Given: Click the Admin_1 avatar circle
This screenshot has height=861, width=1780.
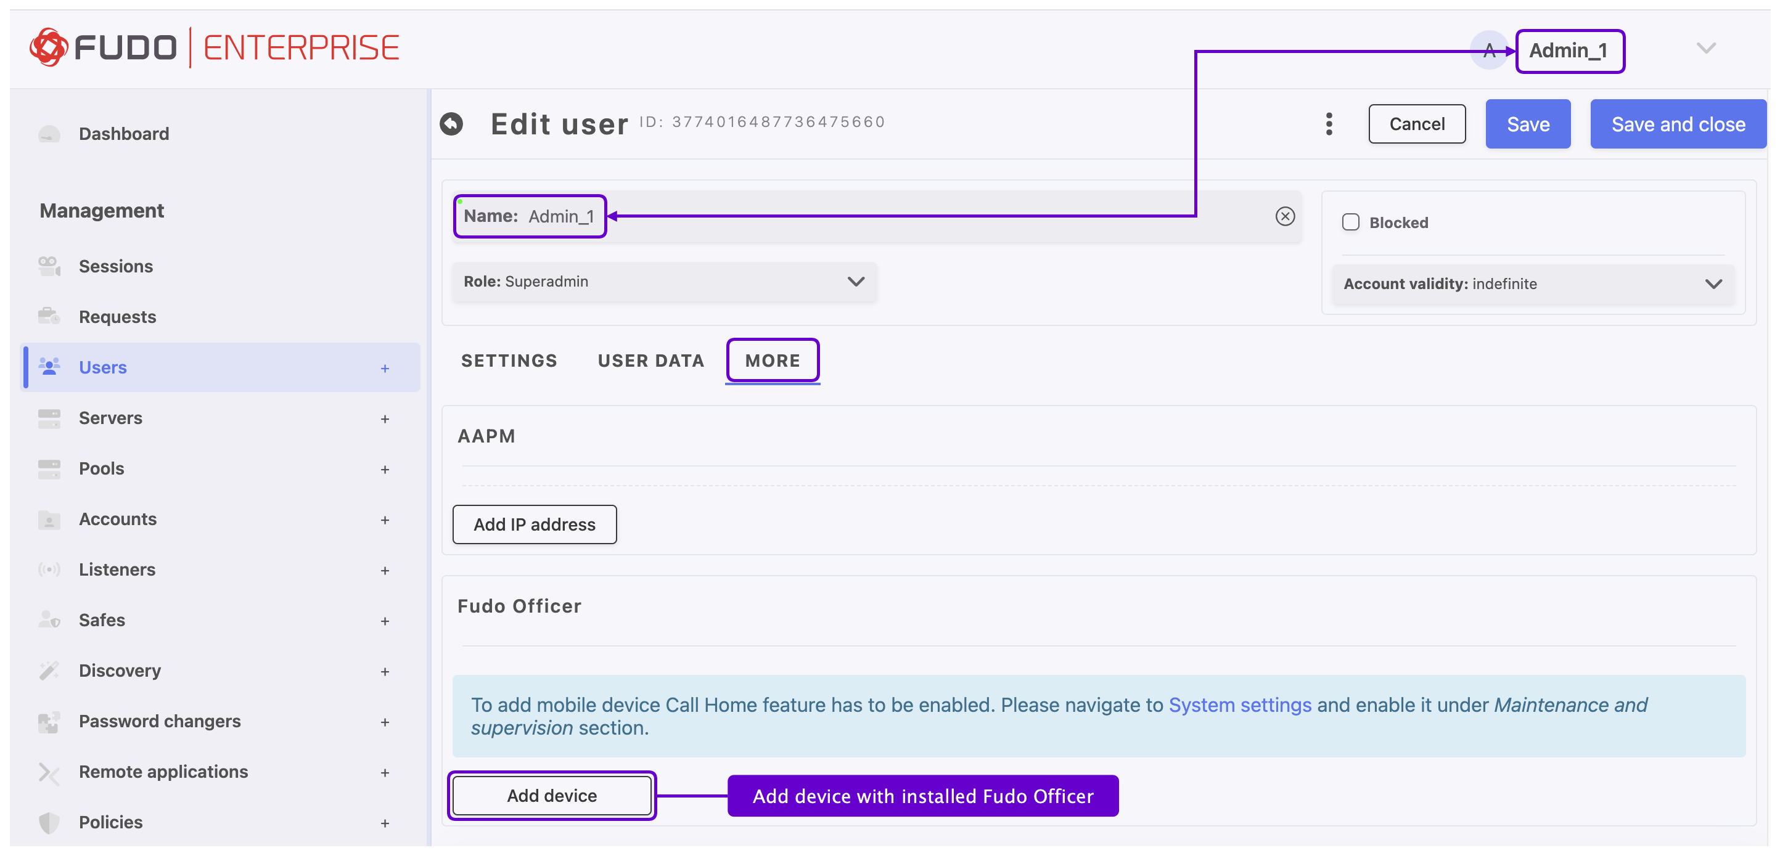Looking at the screenshot, I should coord(1488,50).
